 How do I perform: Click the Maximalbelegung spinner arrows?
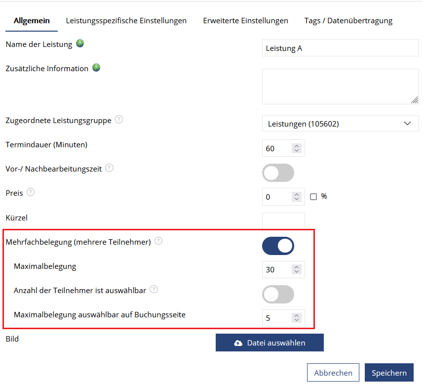297,269
